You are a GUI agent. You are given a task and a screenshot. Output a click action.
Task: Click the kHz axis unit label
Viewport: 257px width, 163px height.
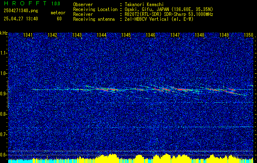click(x=4, y=33)
